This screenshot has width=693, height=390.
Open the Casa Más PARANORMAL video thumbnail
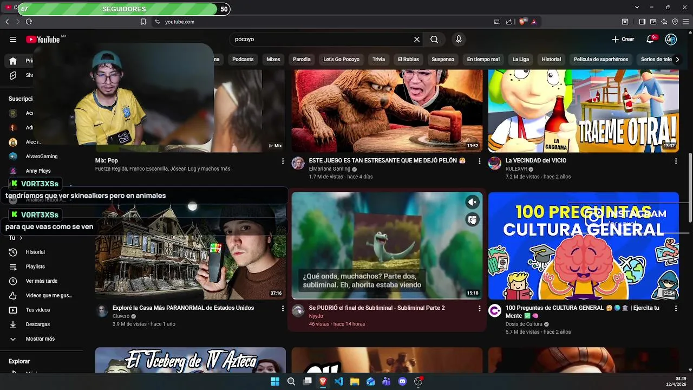[191, 245]
